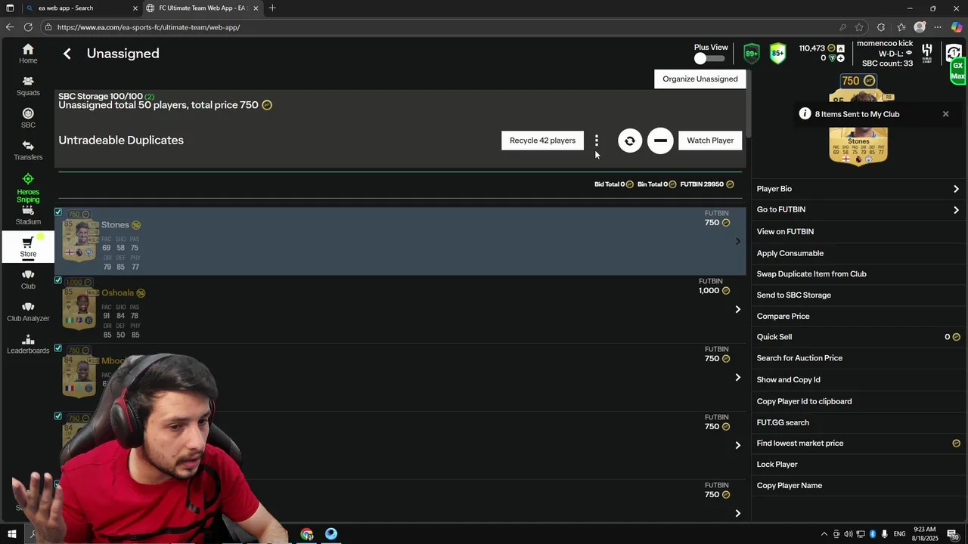Expand Go to FUTBIN submenu
Screen dimensions: 968x544
(858, 209)
